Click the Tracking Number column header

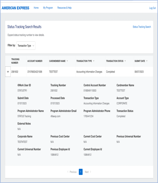pyautogui.click(x=15, y=61)
